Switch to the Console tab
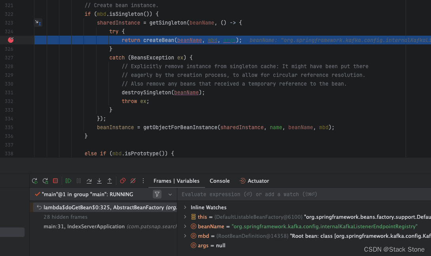431x256 pixels. [220, 181]
